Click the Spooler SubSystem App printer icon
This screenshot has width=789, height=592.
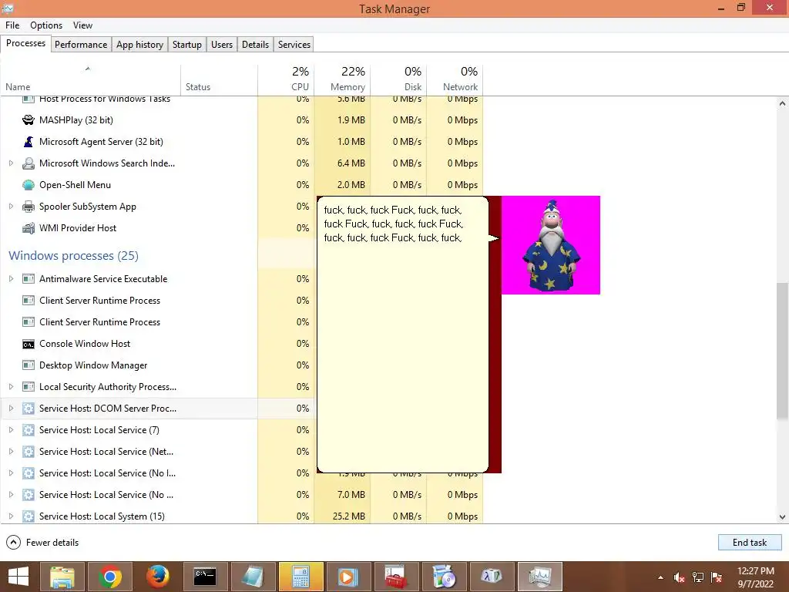tap(29, 207)
